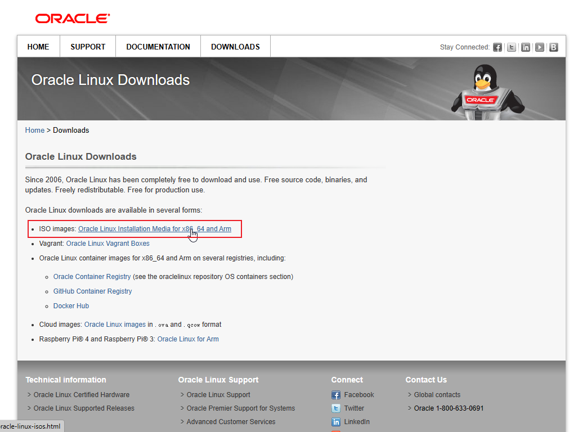Open the Oracle Linux Support footer link
Screen dimensions: 578x432
(218, 395)
